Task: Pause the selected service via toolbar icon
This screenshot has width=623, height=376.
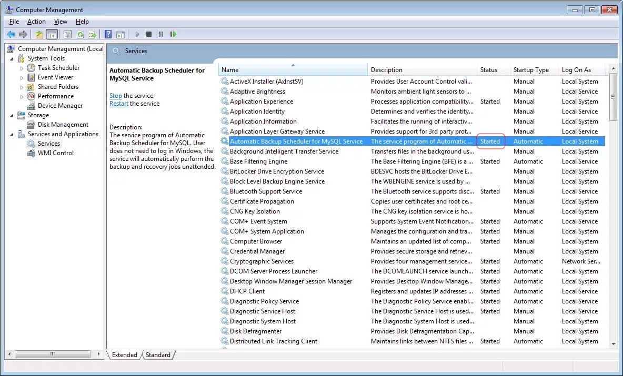Action: pos(161,34)
